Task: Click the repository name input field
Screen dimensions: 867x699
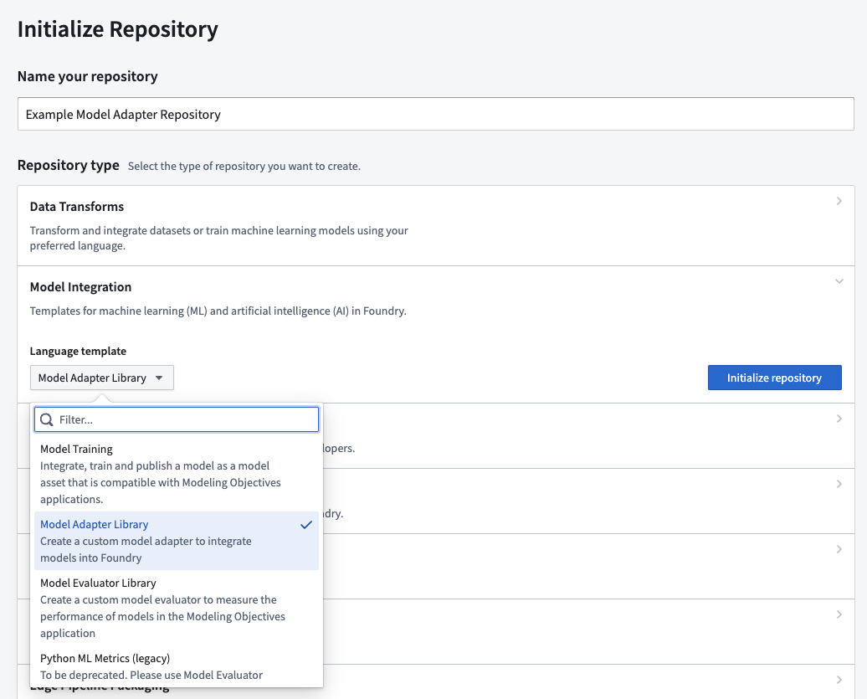Action: [436, 114]
